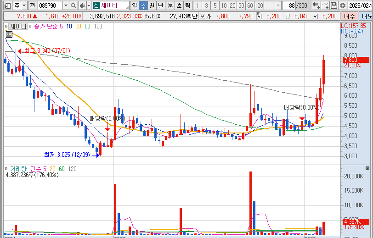The image size is (373, 238).
Task: Select weekly 주 chart period
Action: pos(143,5)
